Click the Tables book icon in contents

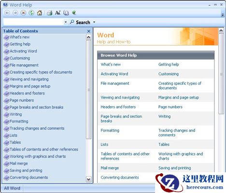[7, 143]
